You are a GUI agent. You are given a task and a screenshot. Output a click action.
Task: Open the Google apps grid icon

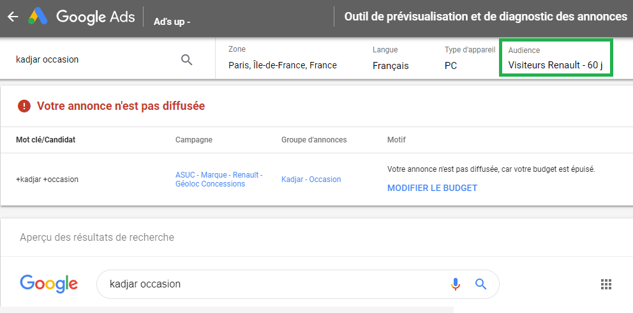(x=606, y=284)
